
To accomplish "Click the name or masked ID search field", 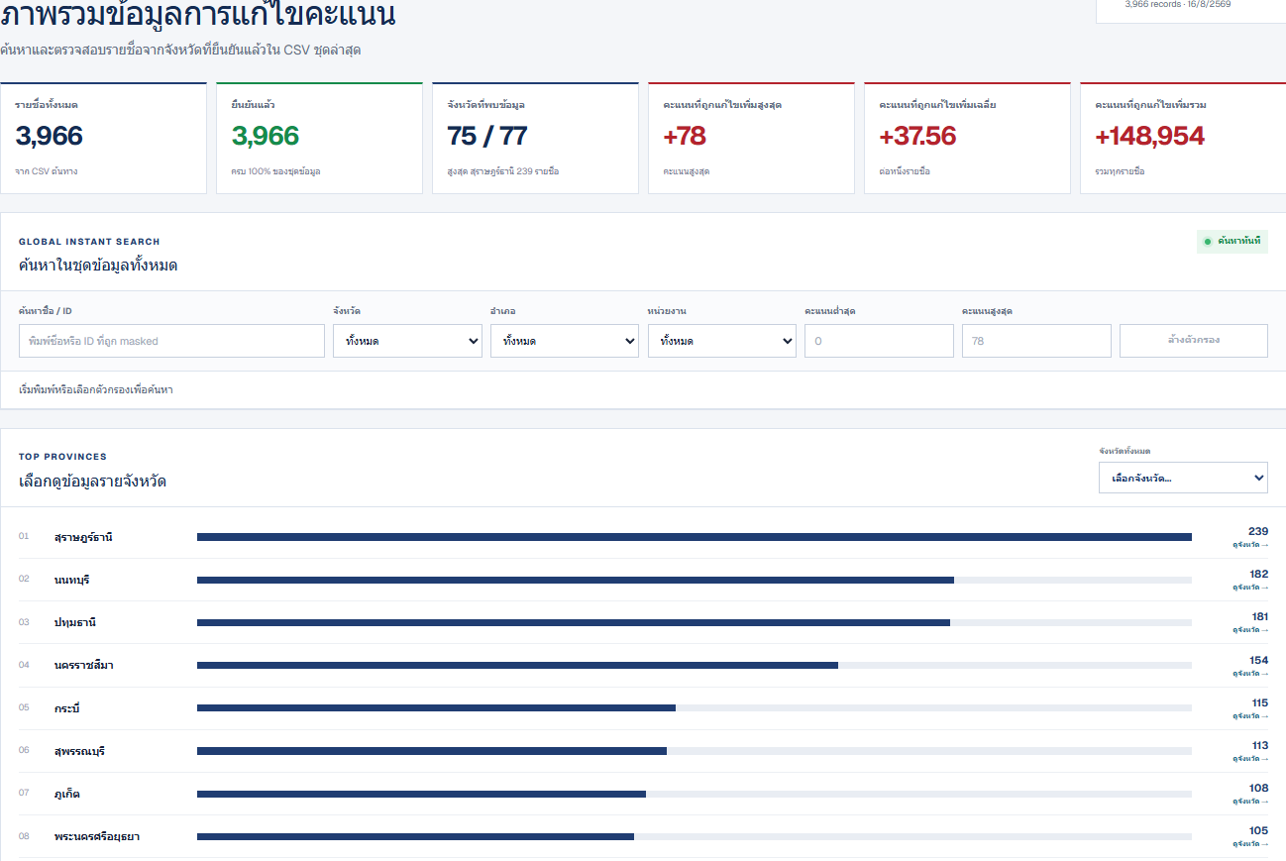I will 171,341.
